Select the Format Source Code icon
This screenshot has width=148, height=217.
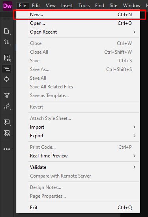7,106
